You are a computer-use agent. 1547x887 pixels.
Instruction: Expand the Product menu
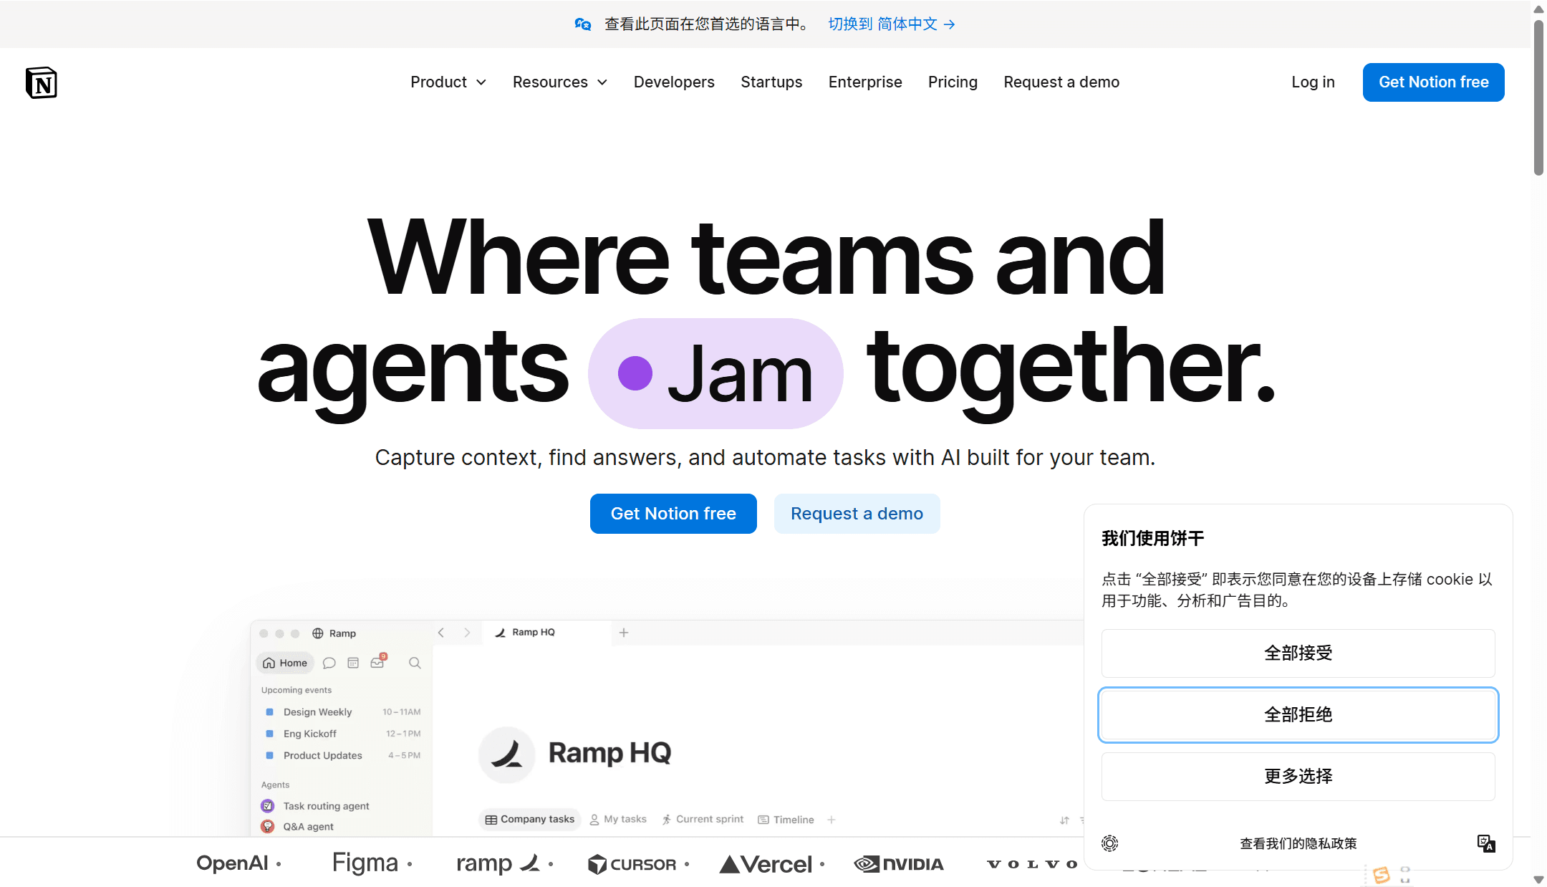(448, 82)
